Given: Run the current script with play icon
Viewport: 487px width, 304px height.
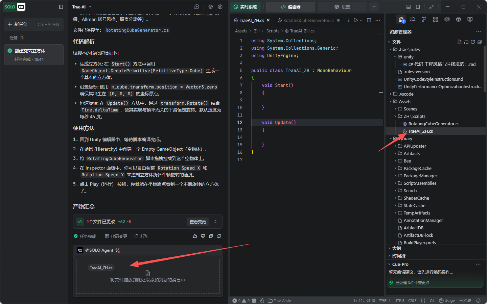Looking at the screenshot, I should (x=356, y=20).
